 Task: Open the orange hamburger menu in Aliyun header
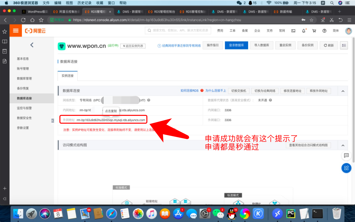point(16,30)
